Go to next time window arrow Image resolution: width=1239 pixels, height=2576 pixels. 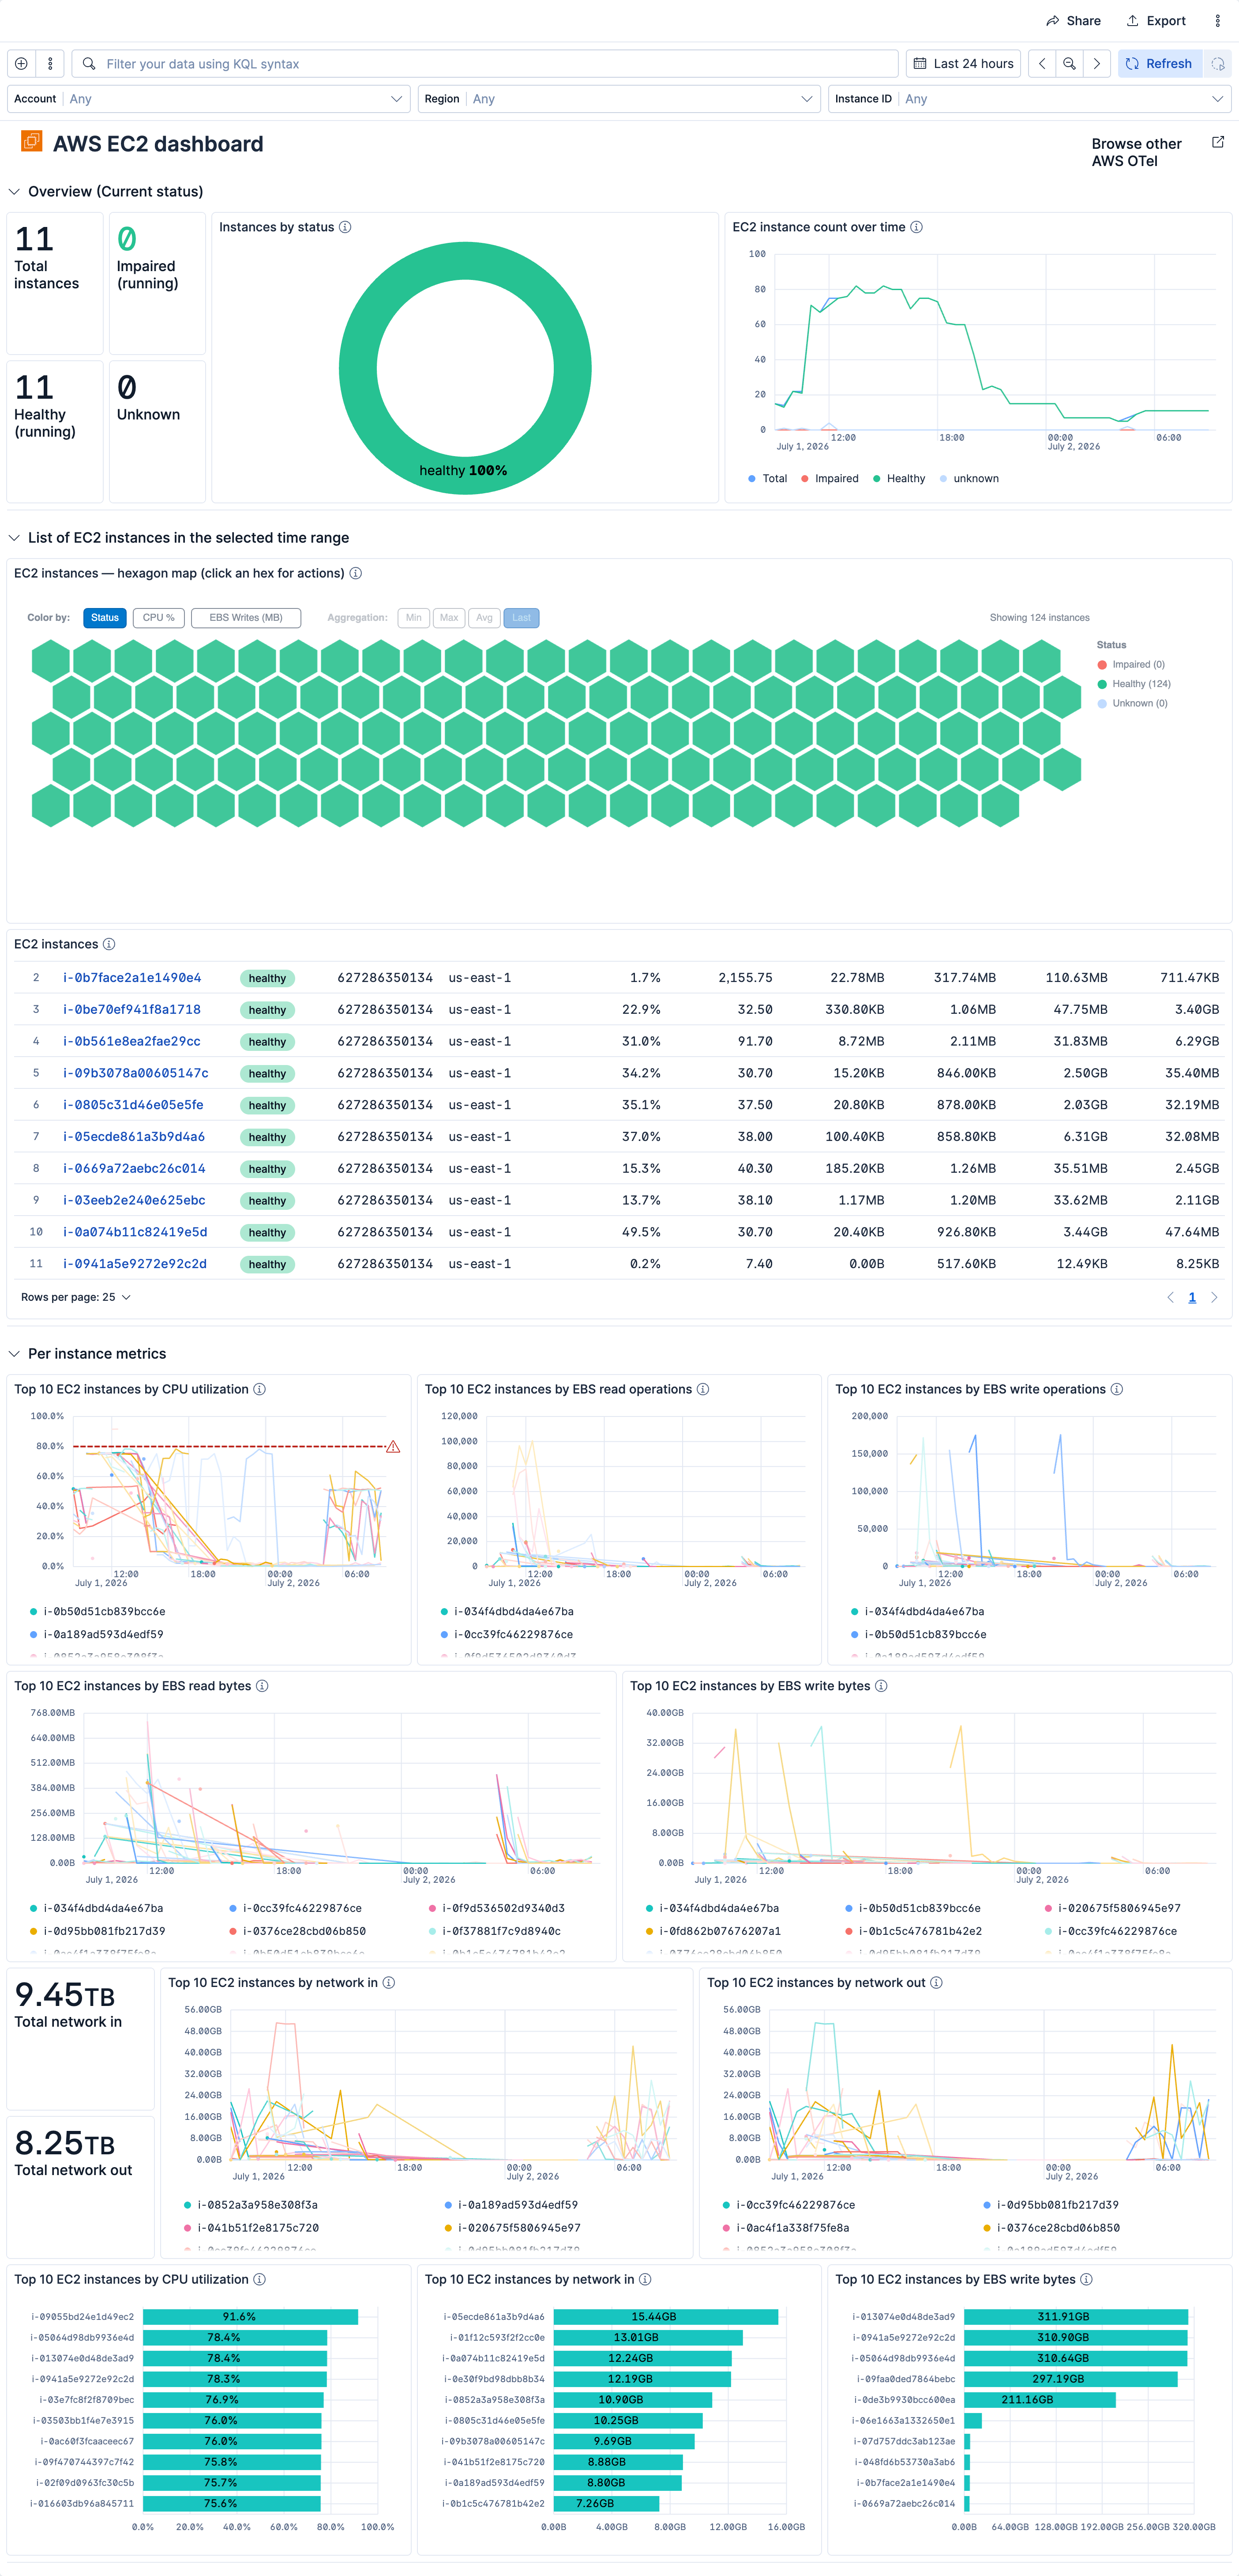pyautogui.click(x=1096, y=63)
